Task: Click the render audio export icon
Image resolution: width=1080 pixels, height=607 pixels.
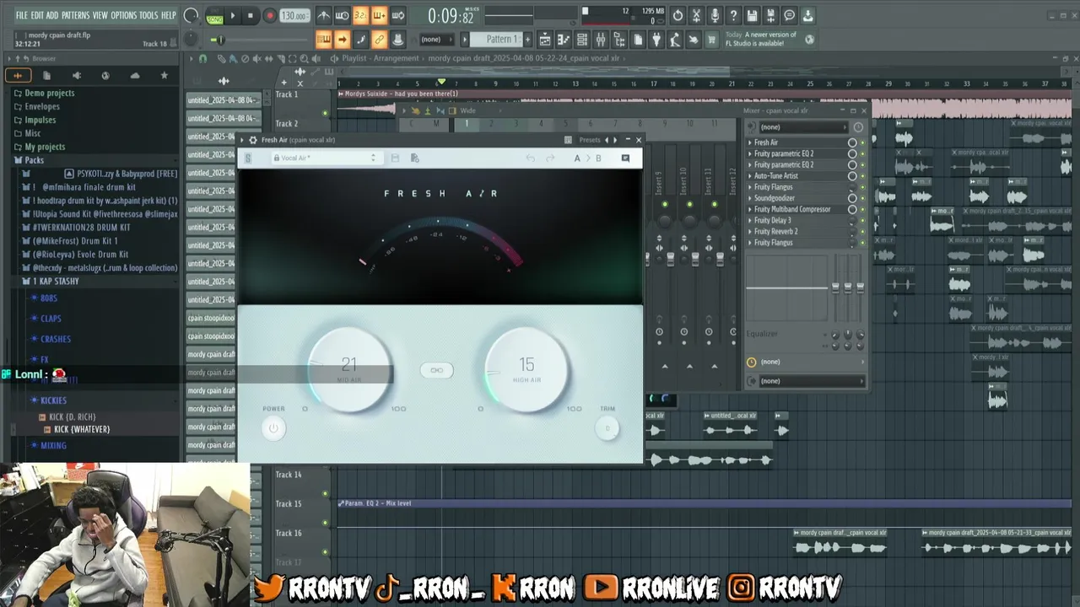Action: pyautogui.click(x=770, y=15)
